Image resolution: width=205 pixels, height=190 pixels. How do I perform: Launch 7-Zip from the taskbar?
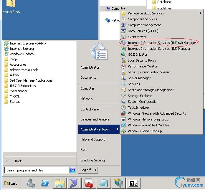(133, 183)
